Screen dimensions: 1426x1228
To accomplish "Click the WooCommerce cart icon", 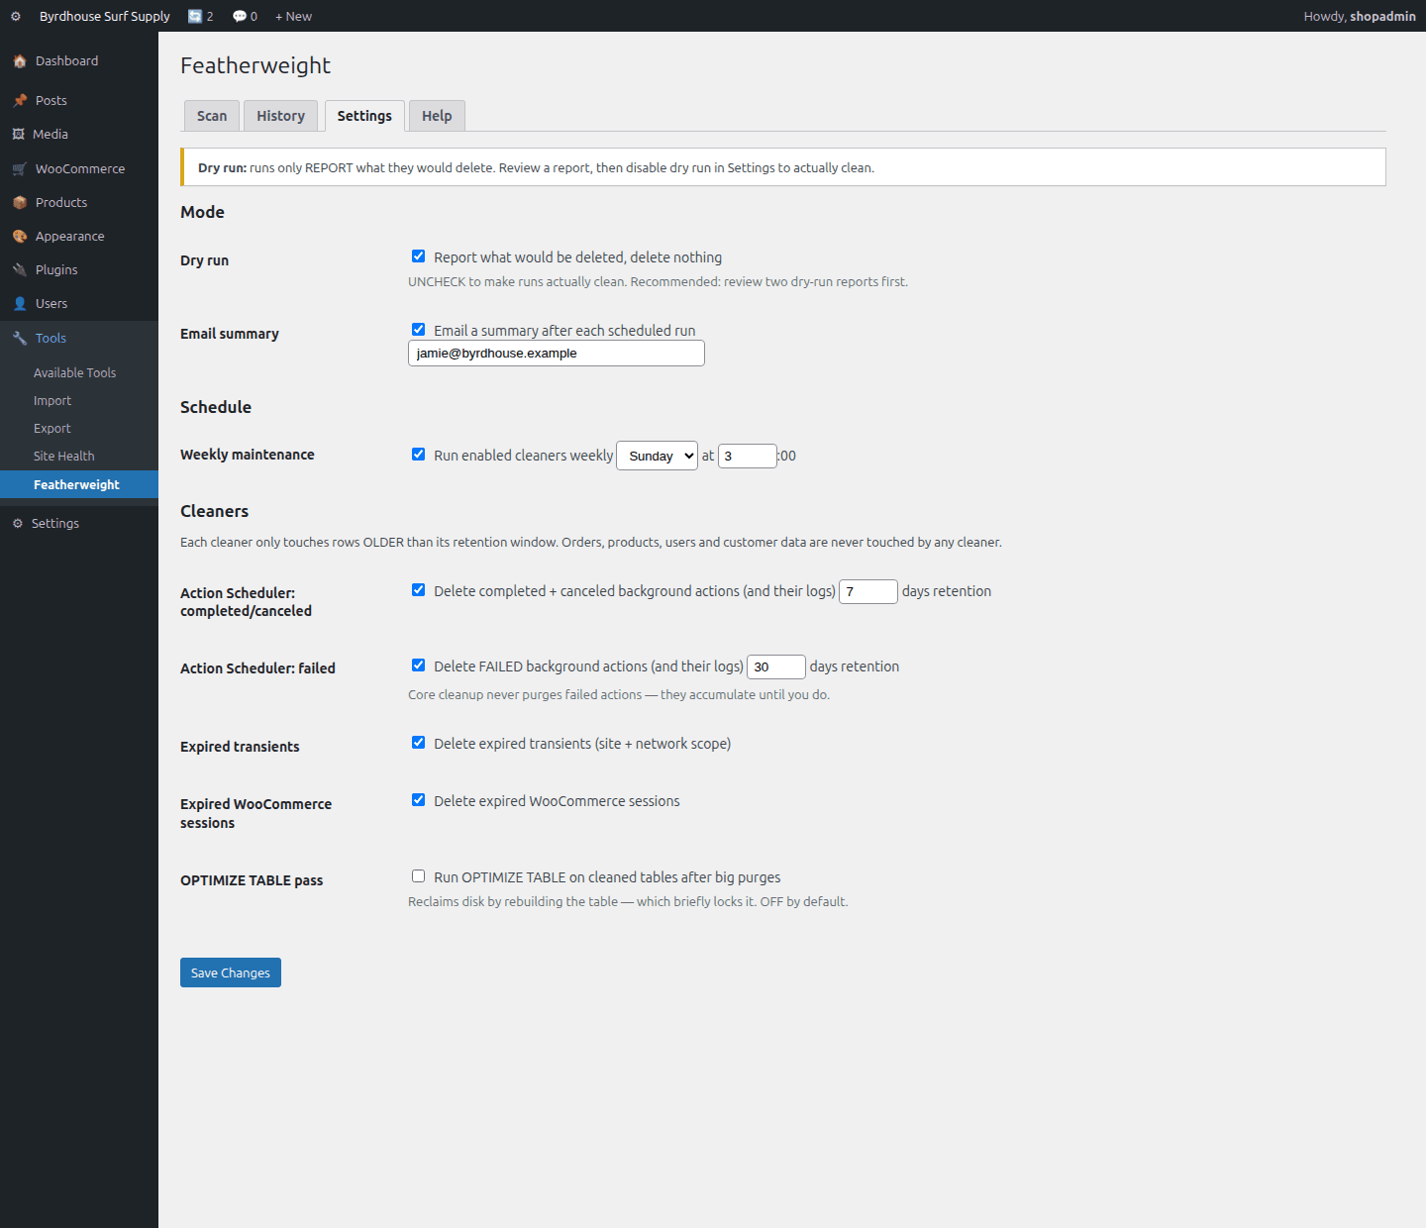I will (x=20, y=169).
